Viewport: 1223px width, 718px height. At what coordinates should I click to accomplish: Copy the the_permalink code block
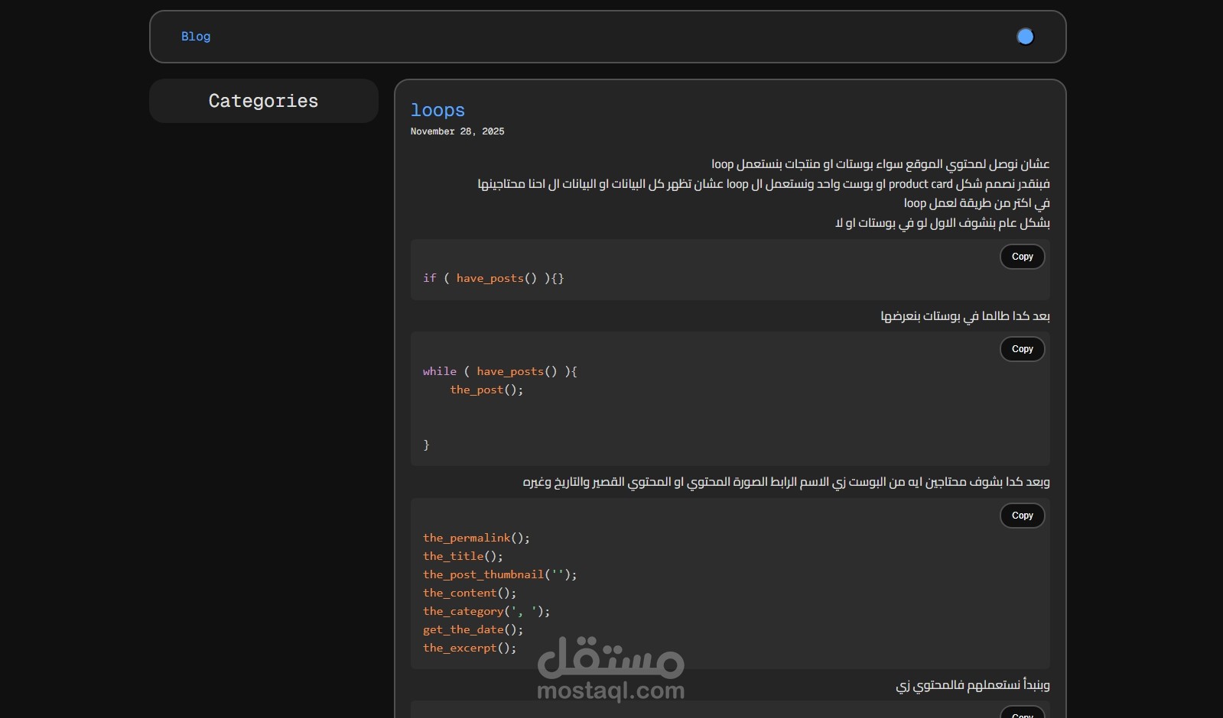[x=1022, y=516]
